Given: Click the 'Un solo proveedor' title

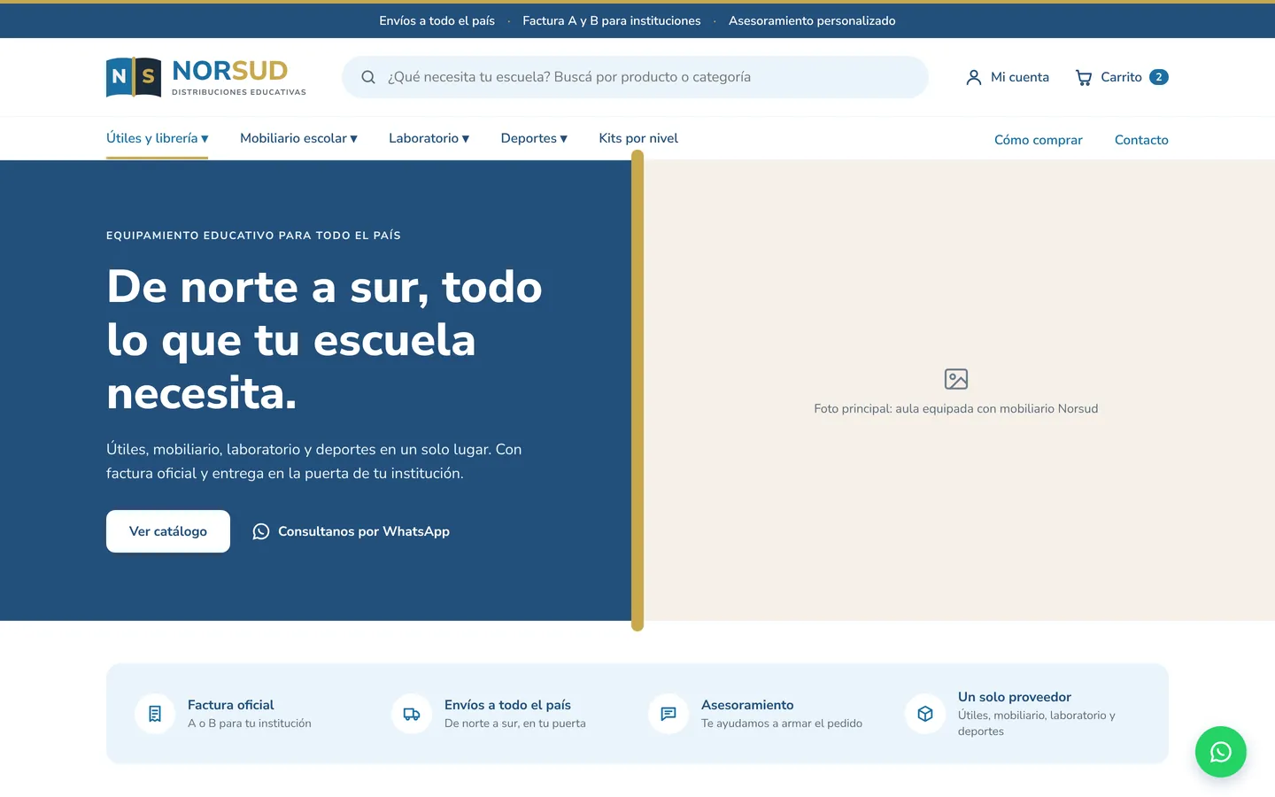Looking at the screenshot, I should [1015, 697].
